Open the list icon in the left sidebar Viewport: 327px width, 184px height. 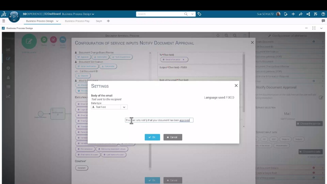tap(8, 87)
